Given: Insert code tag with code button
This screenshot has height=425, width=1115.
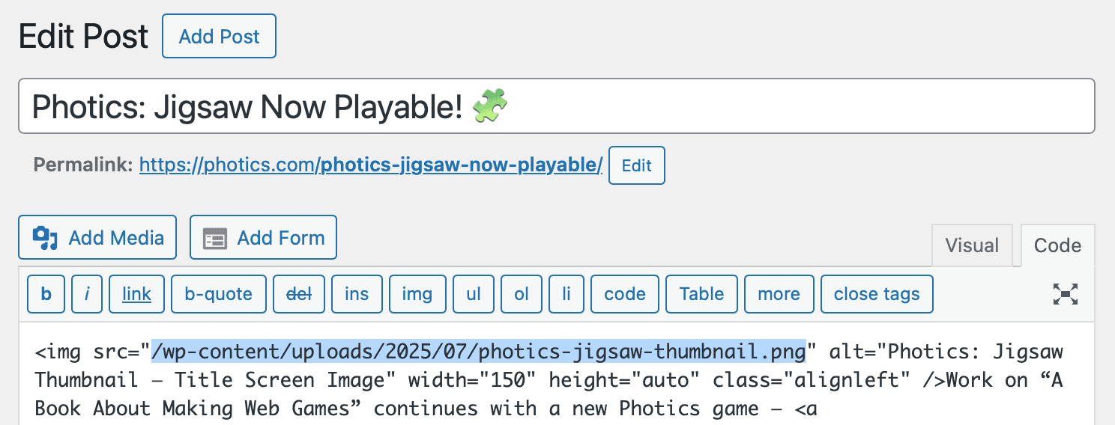Looking at the screenshot, I should pos(625,294).
